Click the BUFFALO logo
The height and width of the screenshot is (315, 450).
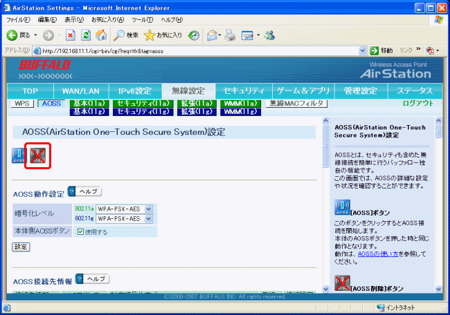45,65
